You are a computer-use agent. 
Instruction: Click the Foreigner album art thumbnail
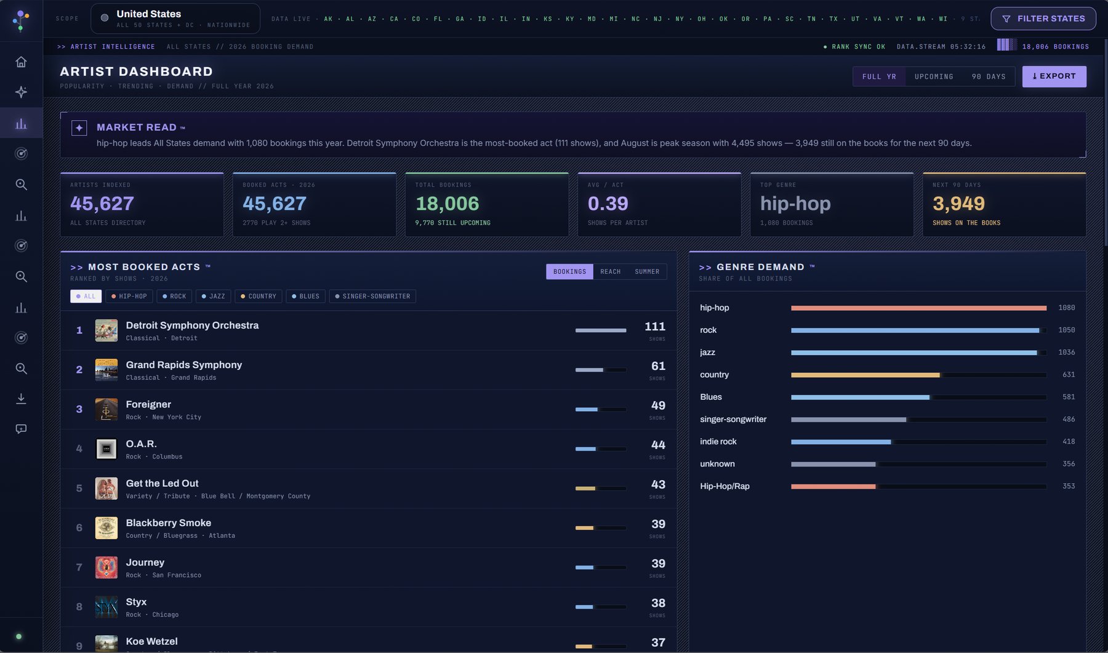(x=106, y=409)
